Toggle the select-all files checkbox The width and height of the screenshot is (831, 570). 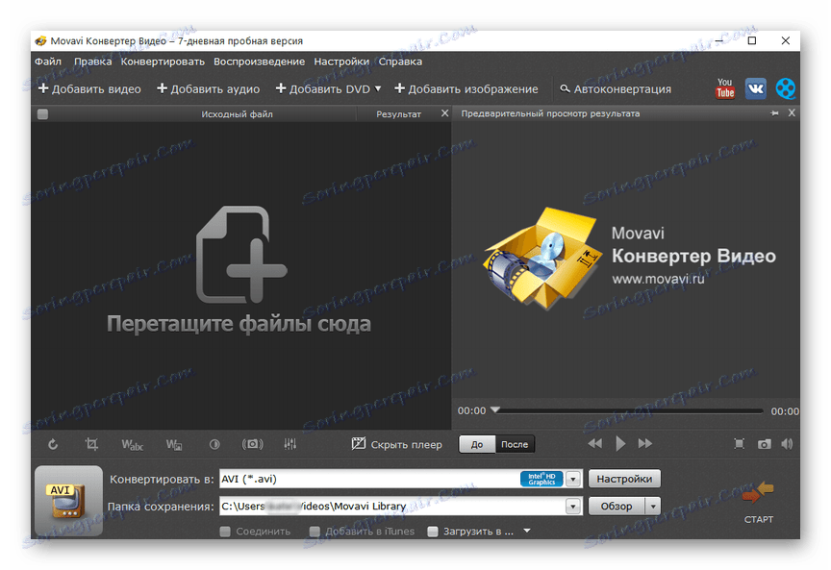click(x=43, y=113)
